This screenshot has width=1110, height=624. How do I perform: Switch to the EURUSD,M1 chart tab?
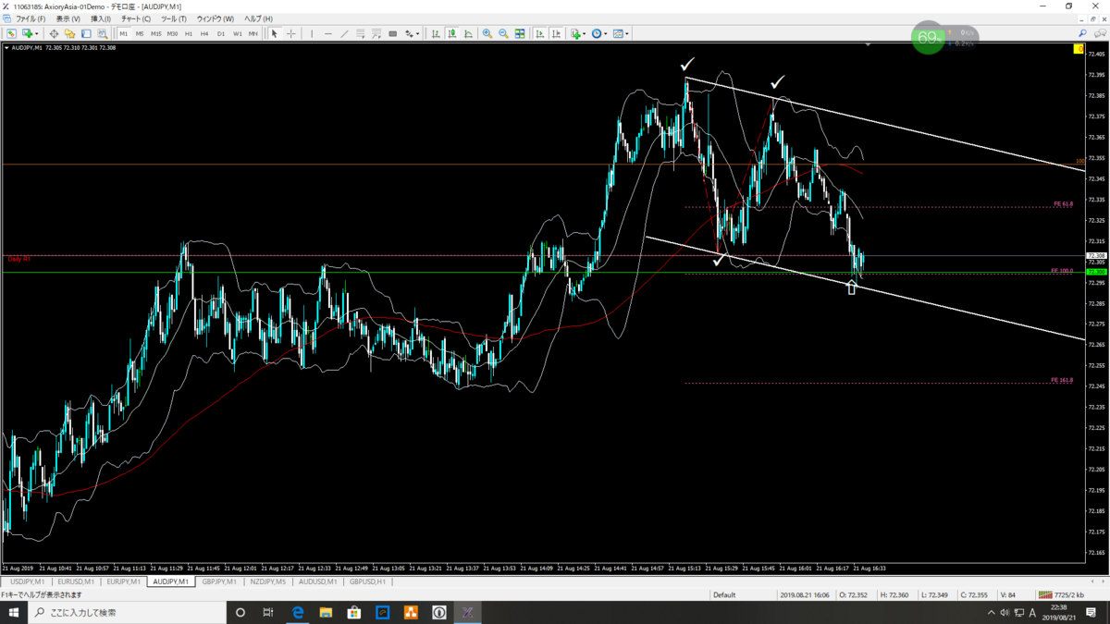click(76, 582)
